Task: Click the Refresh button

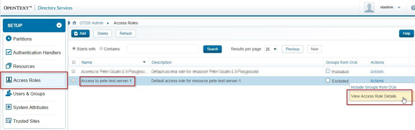Action: (126, 33)
